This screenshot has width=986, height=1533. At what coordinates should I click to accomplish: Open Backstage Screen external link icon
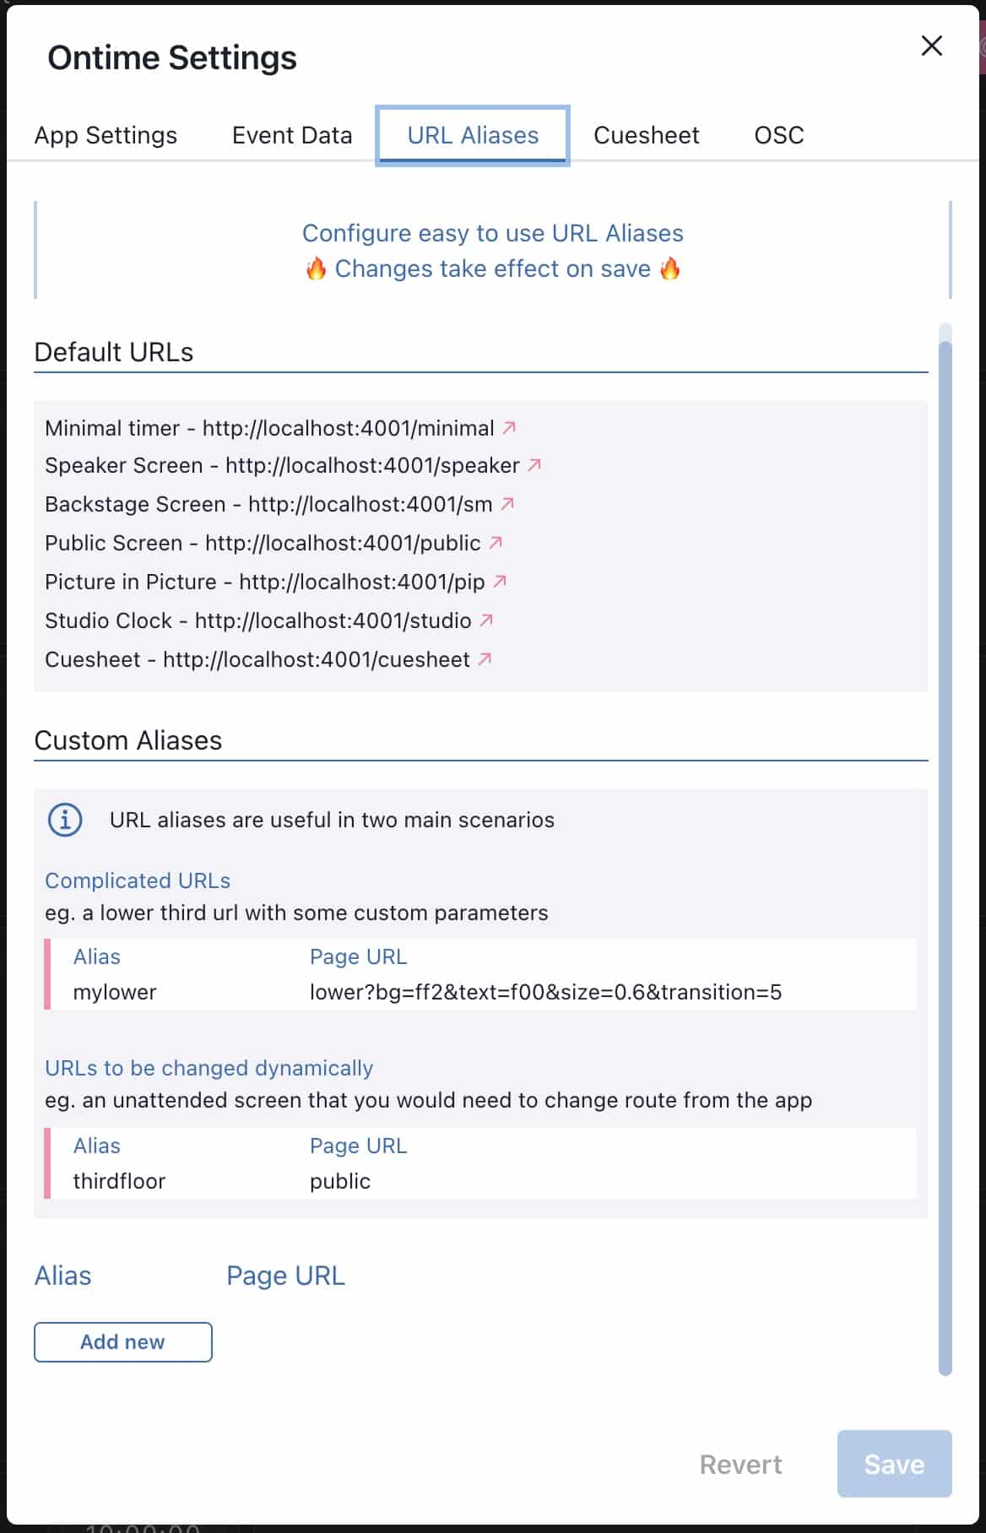tap(507, 504)
